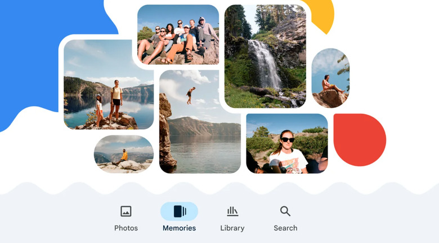The height and width of the screenshot is (243, 439).
Task: Open photo of two hikers by lake
Action: tap(109, 85)
